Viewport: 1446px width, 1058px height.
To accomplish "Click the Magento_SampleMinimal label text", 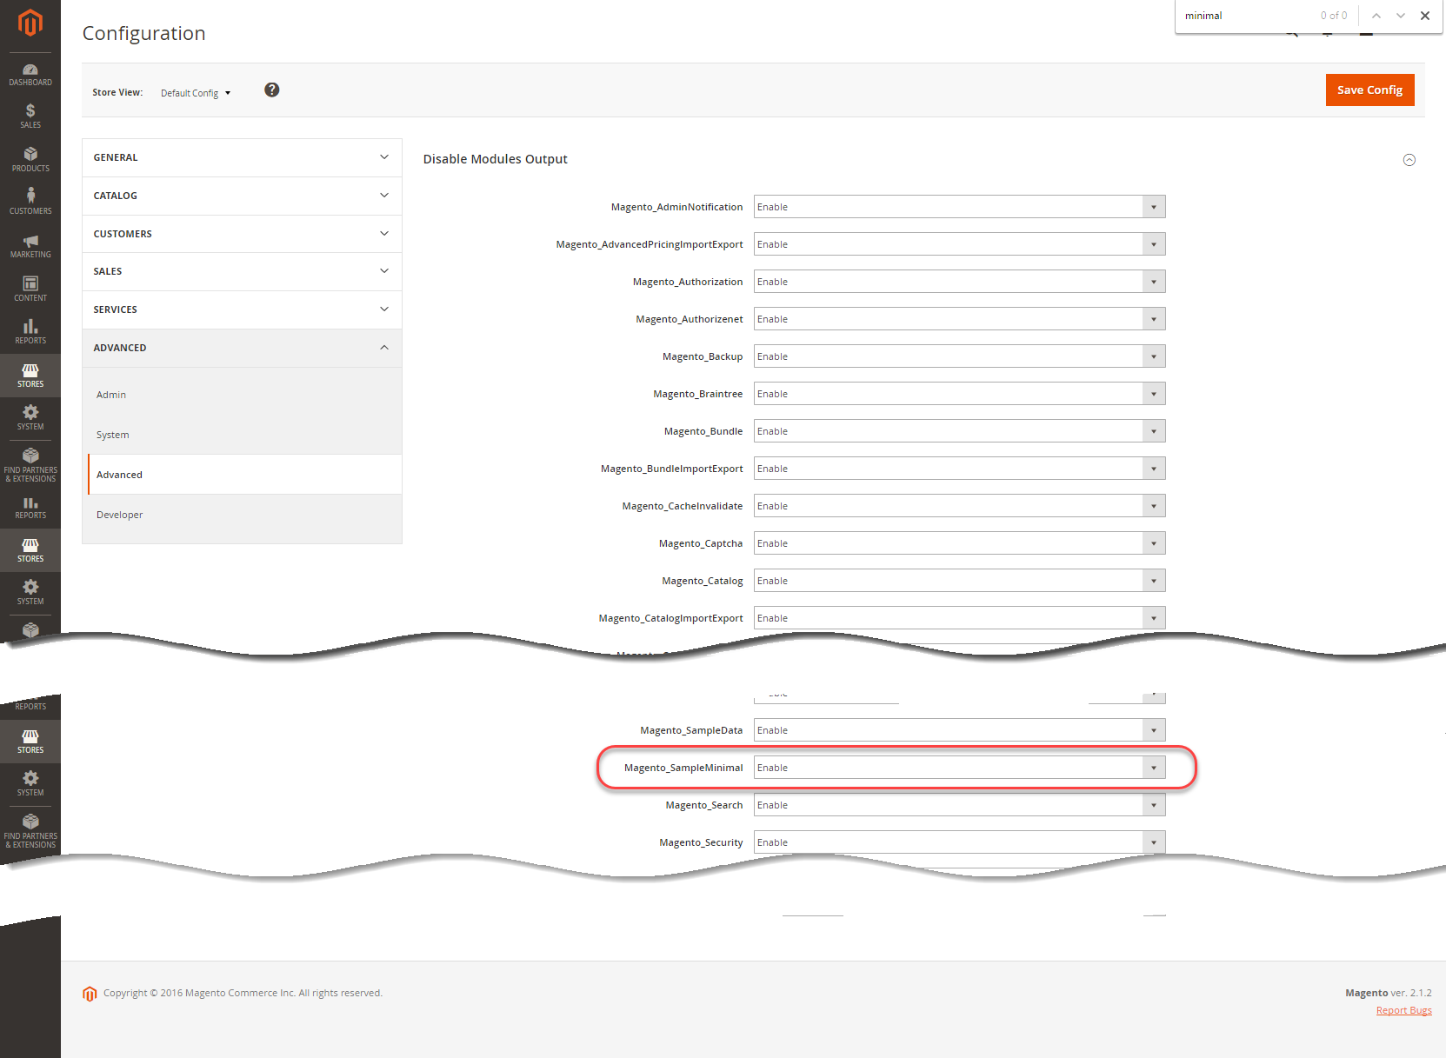I will pyautogui.click(x=683, y=768).
